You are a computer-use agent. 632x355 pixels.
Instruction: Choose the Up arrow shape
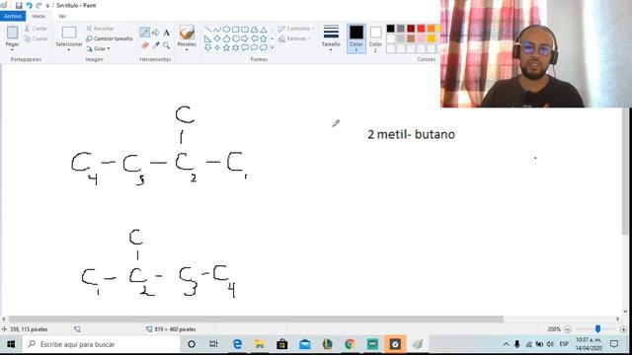tap(264, 38)
